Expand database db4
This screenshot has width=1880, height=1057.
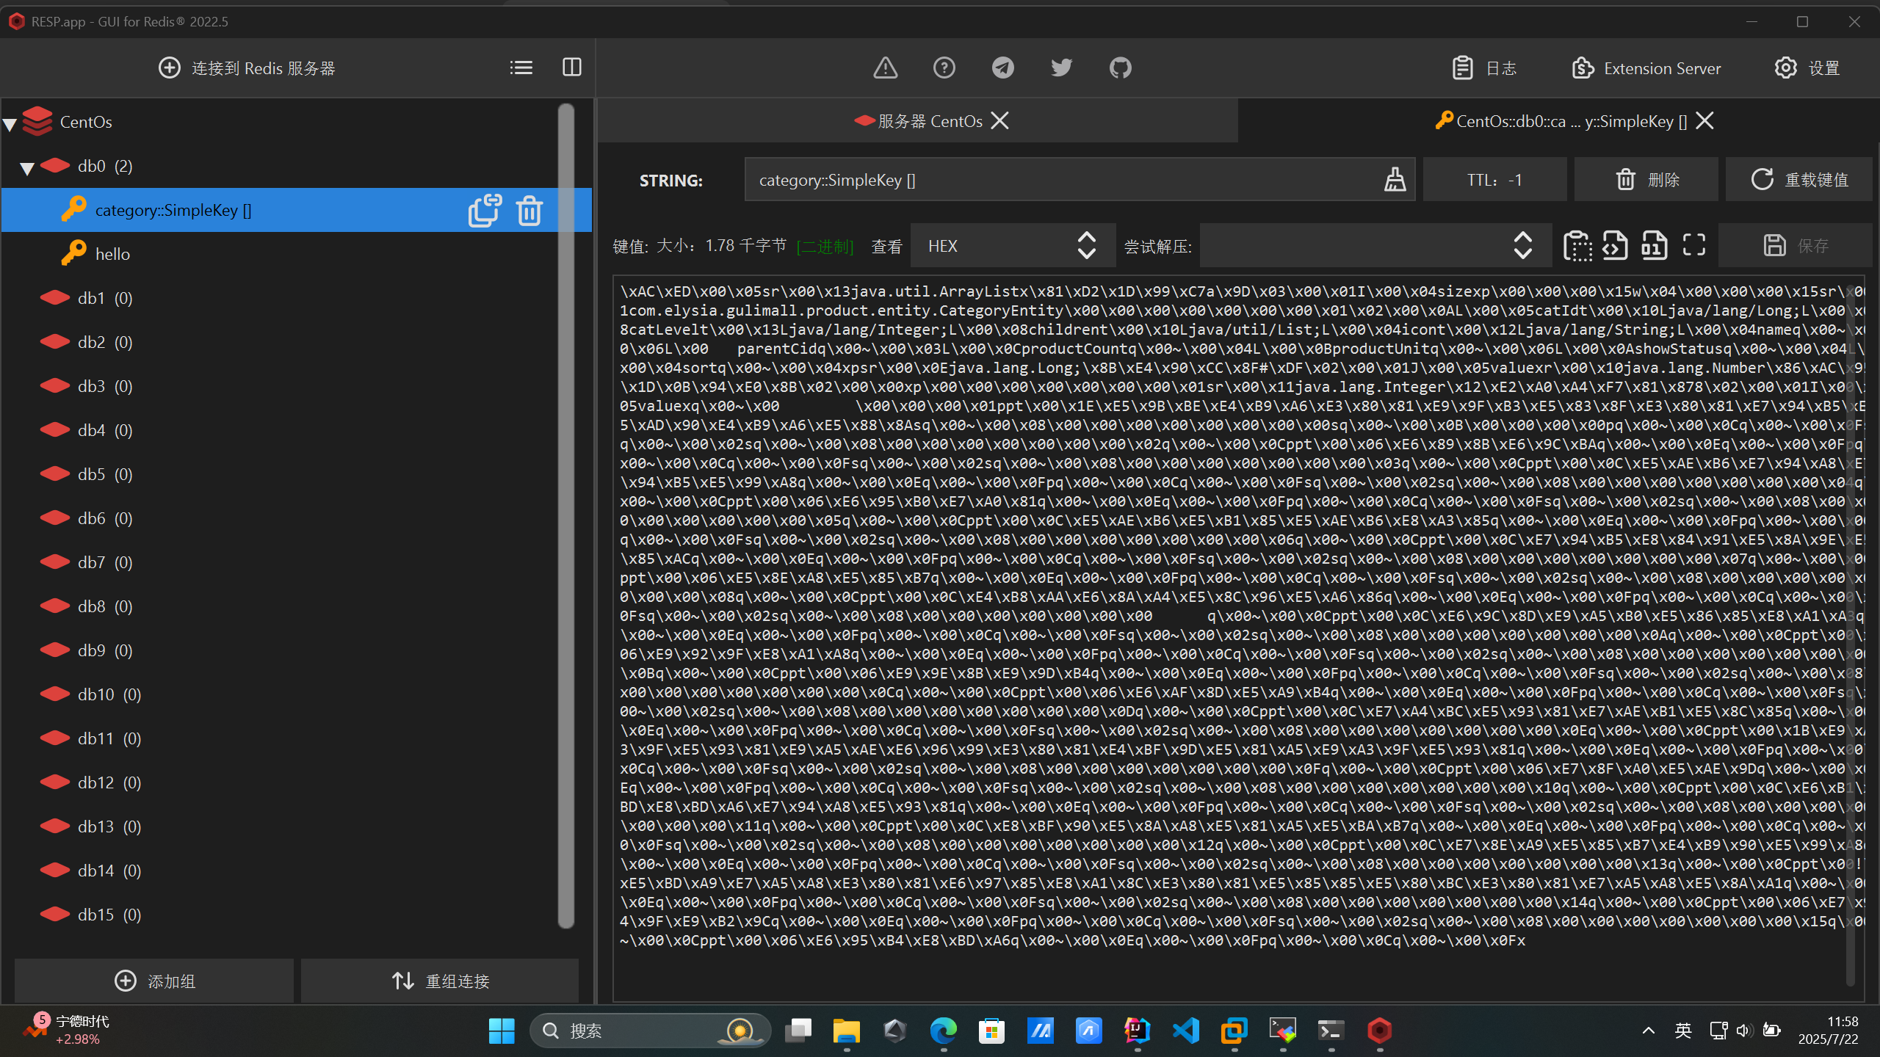tap(105, 430)
